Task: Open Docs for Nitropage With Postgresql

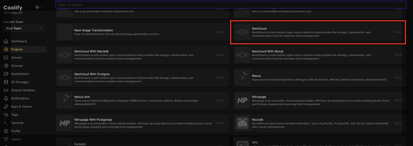Action: [220, 123]
